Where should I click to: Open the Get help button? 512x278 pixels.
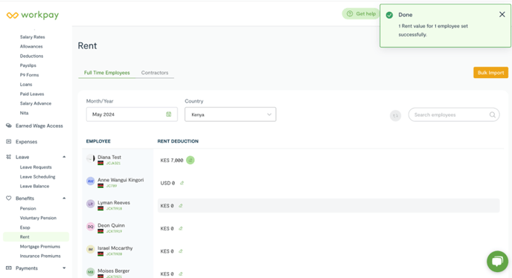(x=361, y=13)
